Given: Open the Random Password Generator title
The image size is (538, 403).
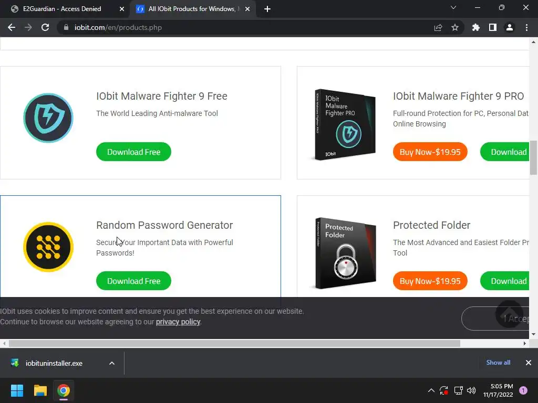Looking at the screenshot, I should tap(164, 225).
